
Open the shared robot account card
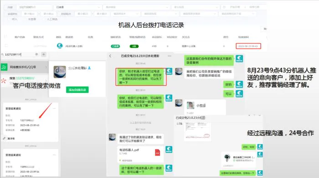239,160
